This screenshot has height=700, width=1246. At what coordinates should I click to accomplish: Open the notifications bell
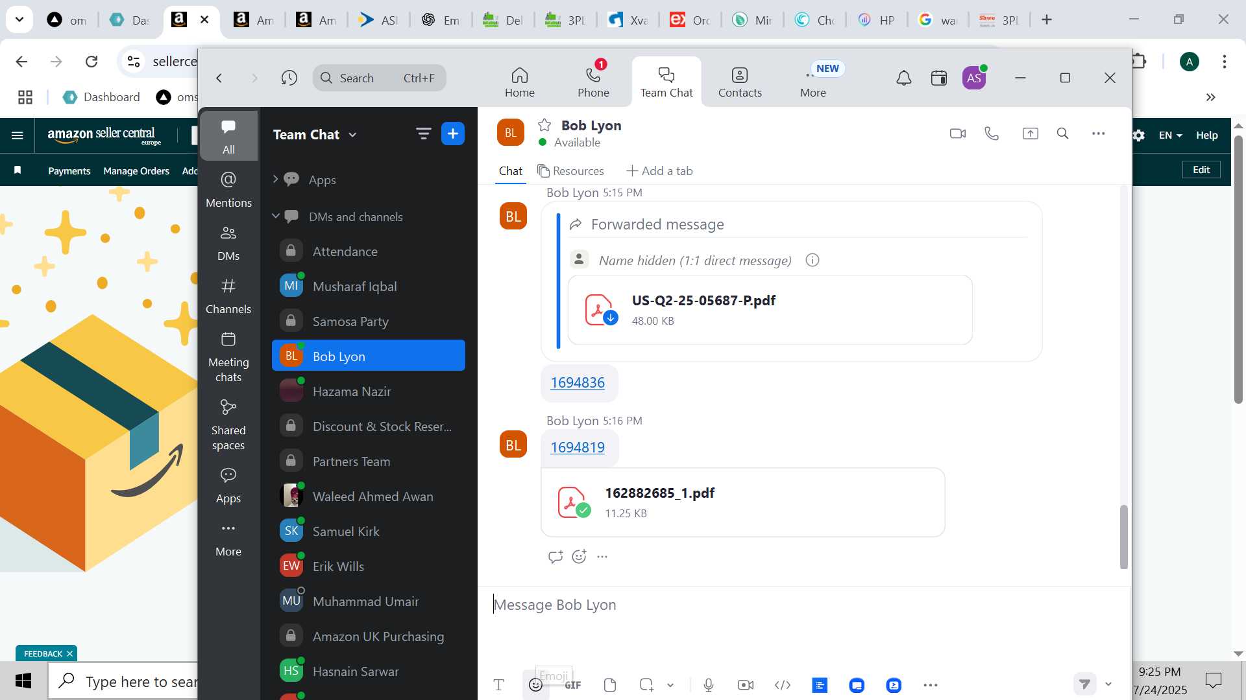click(903, 78)
